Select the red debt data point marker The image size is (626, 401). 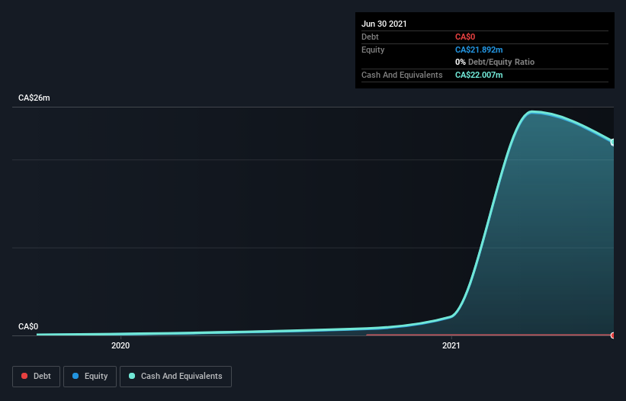pyautogui.click(x=613, y=335)
